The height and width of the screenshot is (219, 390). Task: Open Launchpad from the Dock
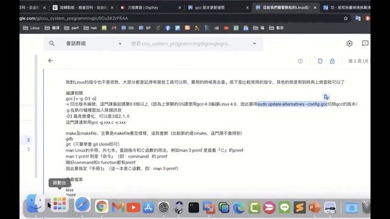(60, 204)
